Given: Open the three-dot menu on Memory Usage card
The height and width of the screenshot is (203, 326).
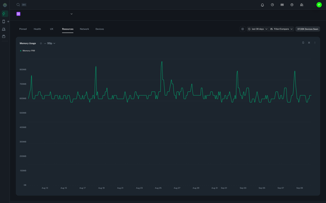Looking at the screenshot, I should pyautogui.click(x=315, y=42).
